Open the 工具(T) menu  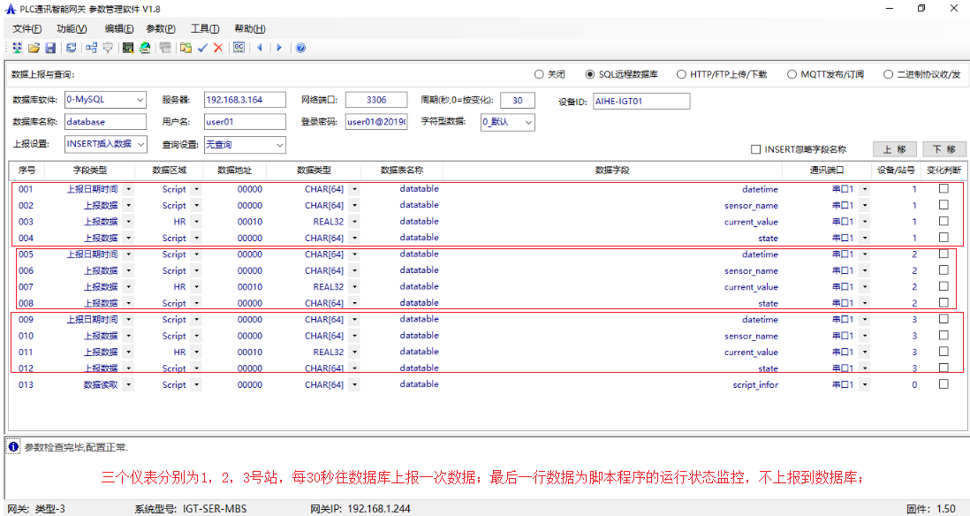tap(205, 28)
